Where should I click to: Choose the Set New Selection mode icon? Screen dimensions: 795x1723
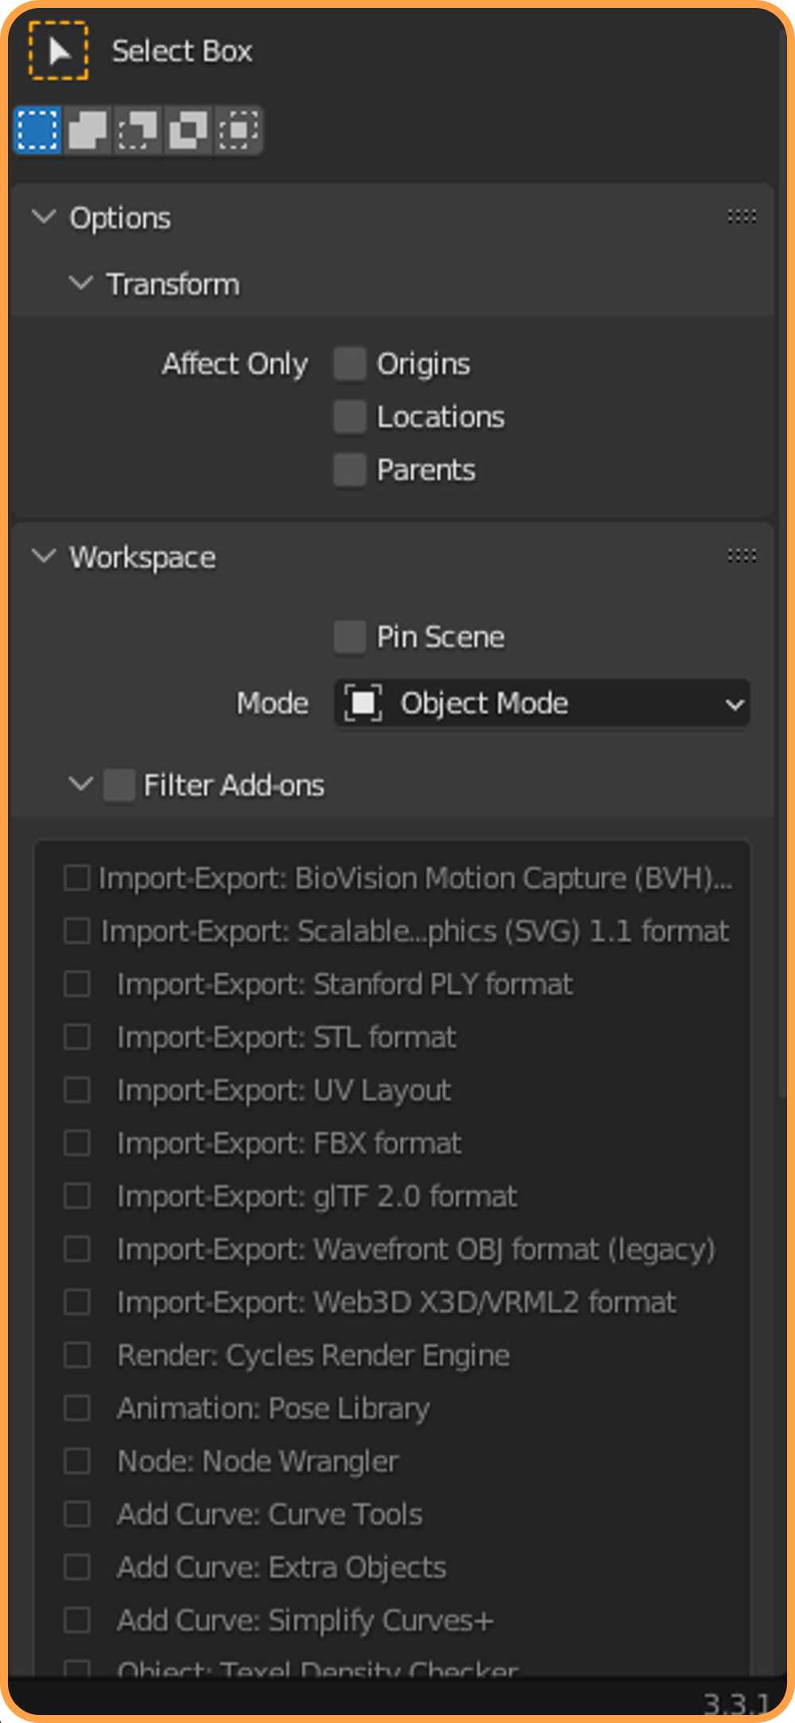(x=37, y=130)
